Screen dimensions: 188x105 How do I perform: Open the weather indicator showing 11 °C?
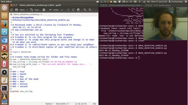coord(105,2)
